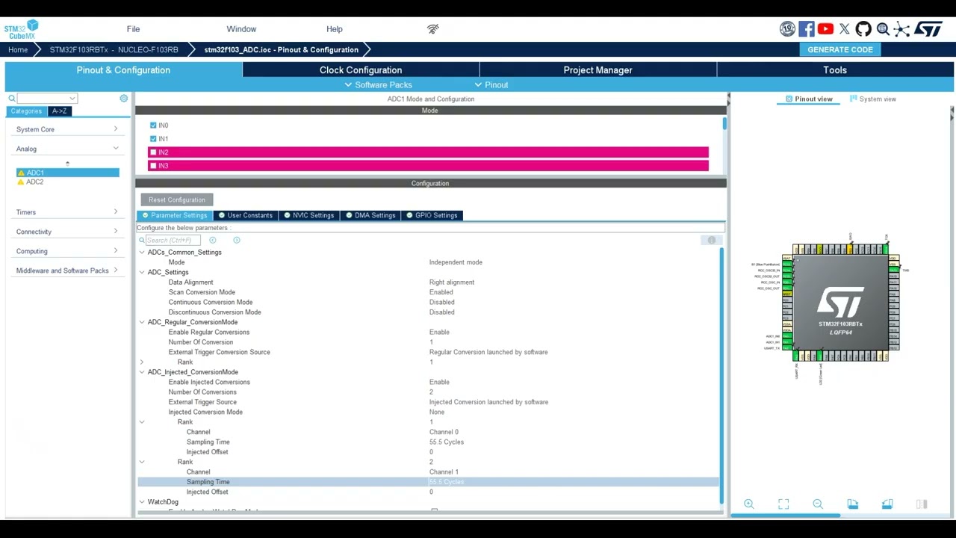Switch to Project Manager tab
Viewport: 956px width, 538px height.
pos(597,70)
